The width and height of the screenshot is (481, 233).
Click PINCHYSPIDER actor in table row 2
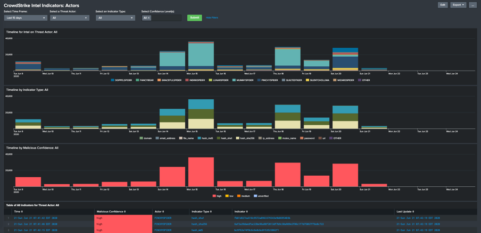point(163,224)
